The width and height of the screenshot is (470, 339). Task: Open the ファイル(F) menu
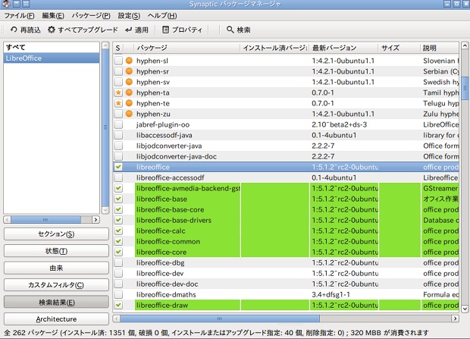(19, 16)
